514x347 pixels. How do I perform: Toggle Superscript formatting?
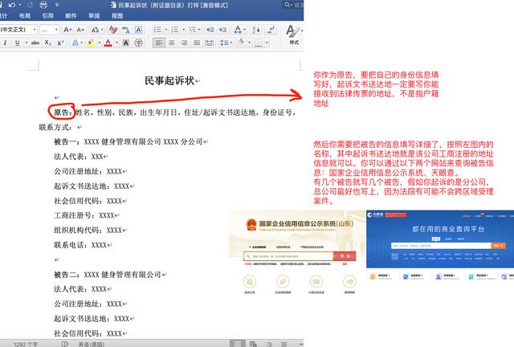pyautogui.click(x=60, y=43)
